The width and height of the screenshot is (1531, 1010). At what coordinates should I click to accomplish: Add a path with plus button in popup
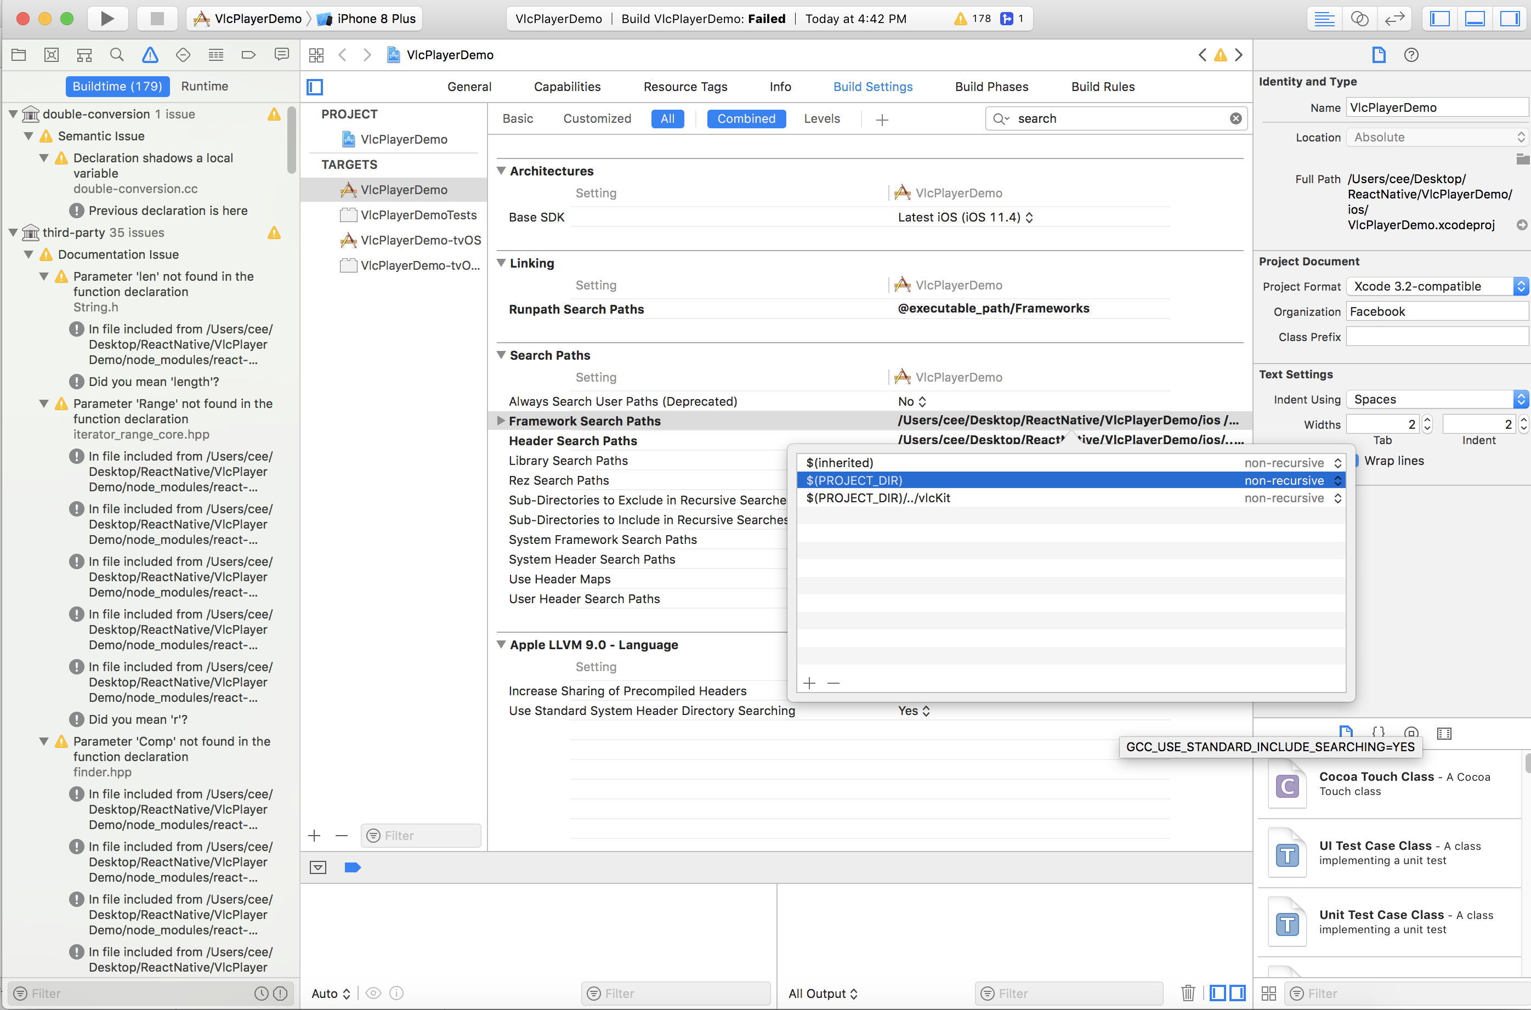click(809, 683)
